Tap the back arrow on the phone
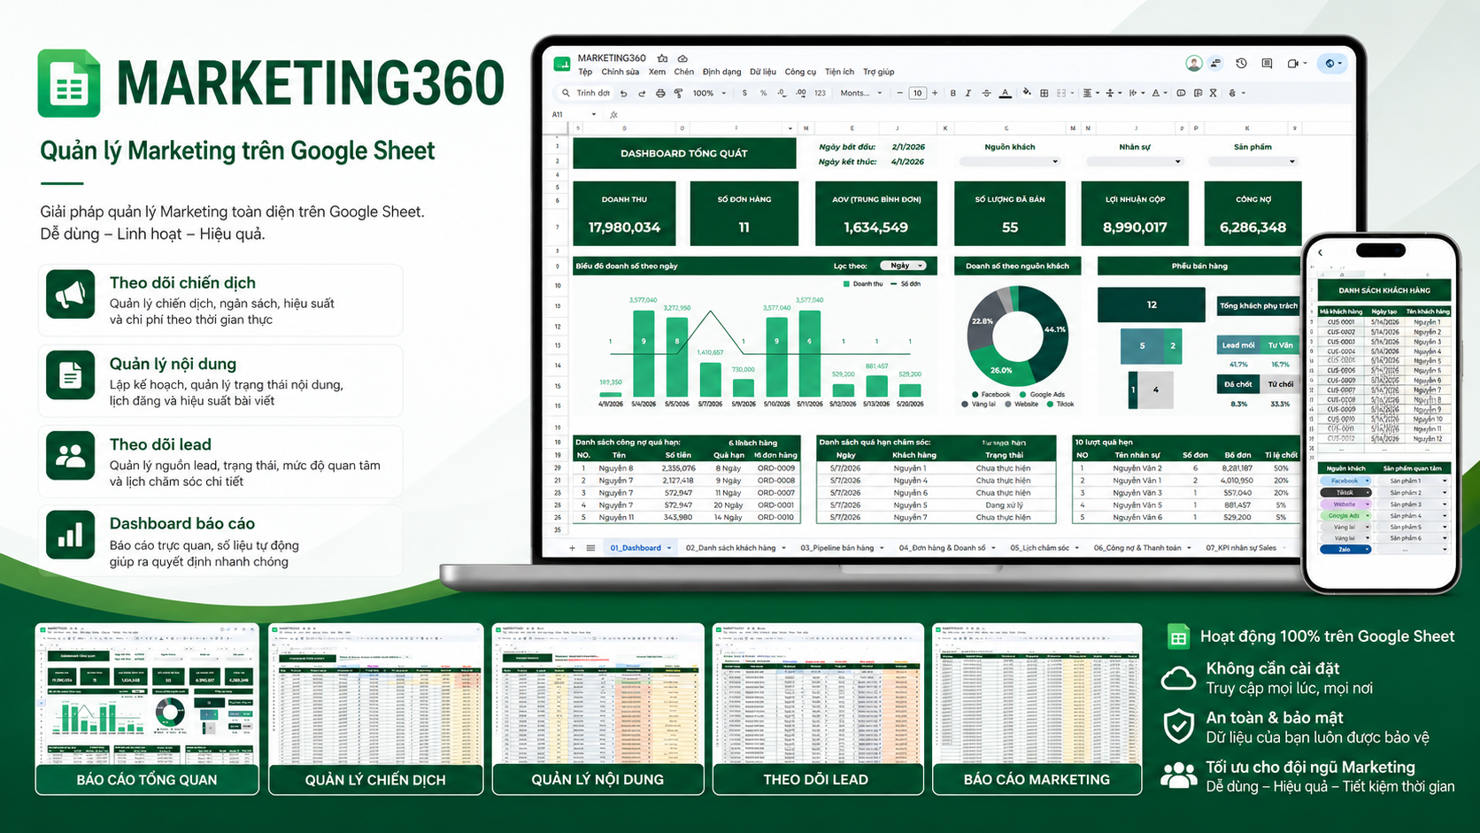 tap(1321, 253)
